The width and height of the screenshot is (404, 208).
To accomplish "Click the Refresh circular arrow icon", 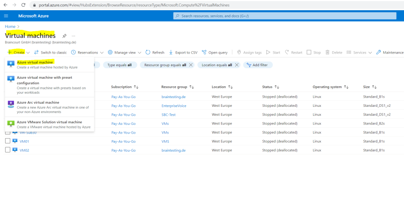I will [148, 52].
